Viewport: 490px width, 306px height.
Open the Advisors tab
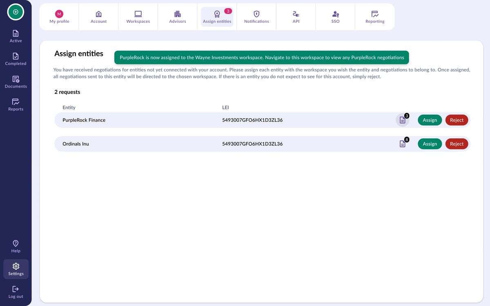(x=178, y=17)
